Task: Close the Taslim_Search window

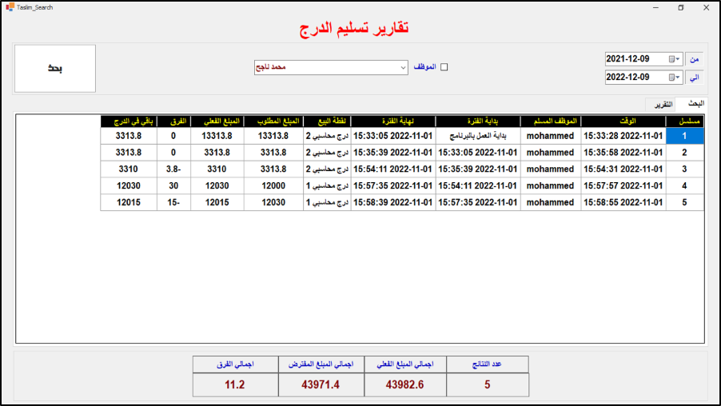Action: point(706,7)
